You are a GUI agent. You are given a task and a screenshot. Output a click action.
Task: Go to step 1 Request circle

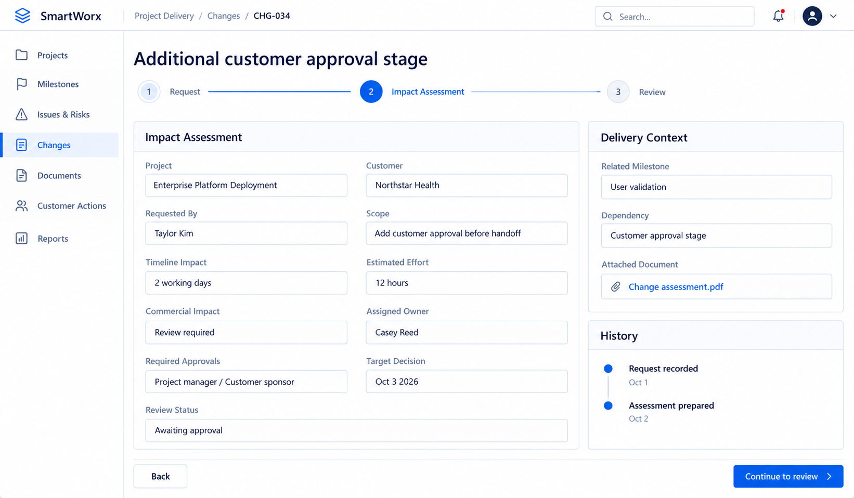[x=149, y=92]
